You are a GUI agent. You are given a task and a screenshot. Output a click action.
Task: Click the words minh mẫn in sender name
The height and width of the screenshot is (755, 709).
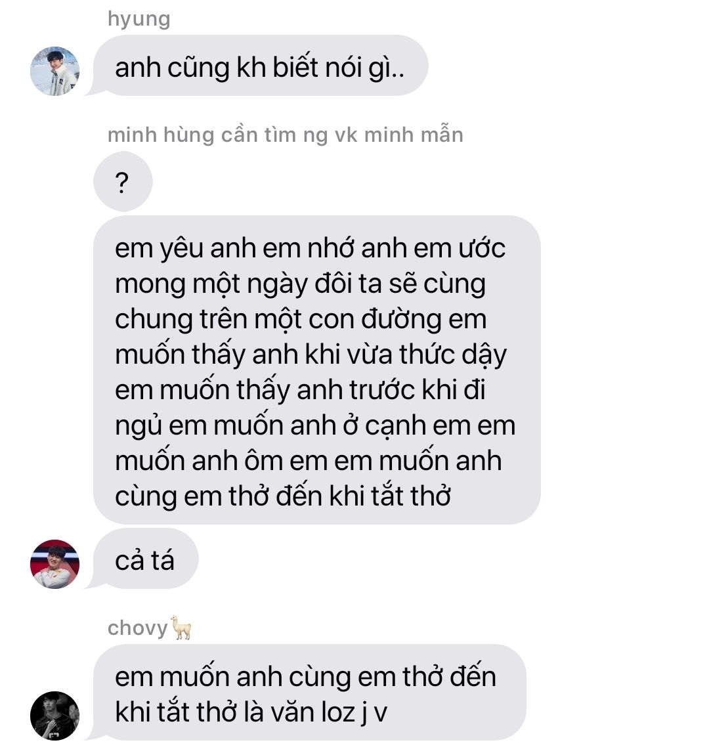(414, 135)
